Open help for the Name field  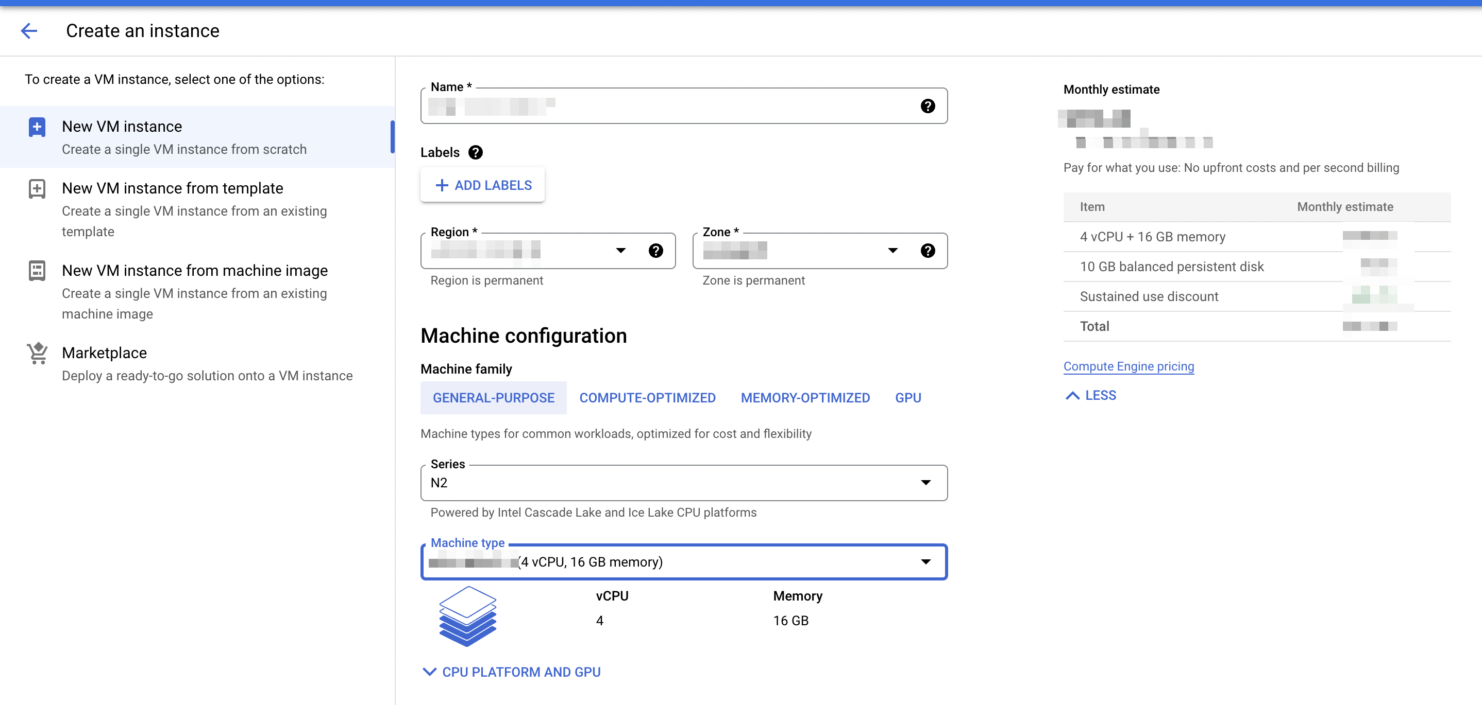[928, 105]
